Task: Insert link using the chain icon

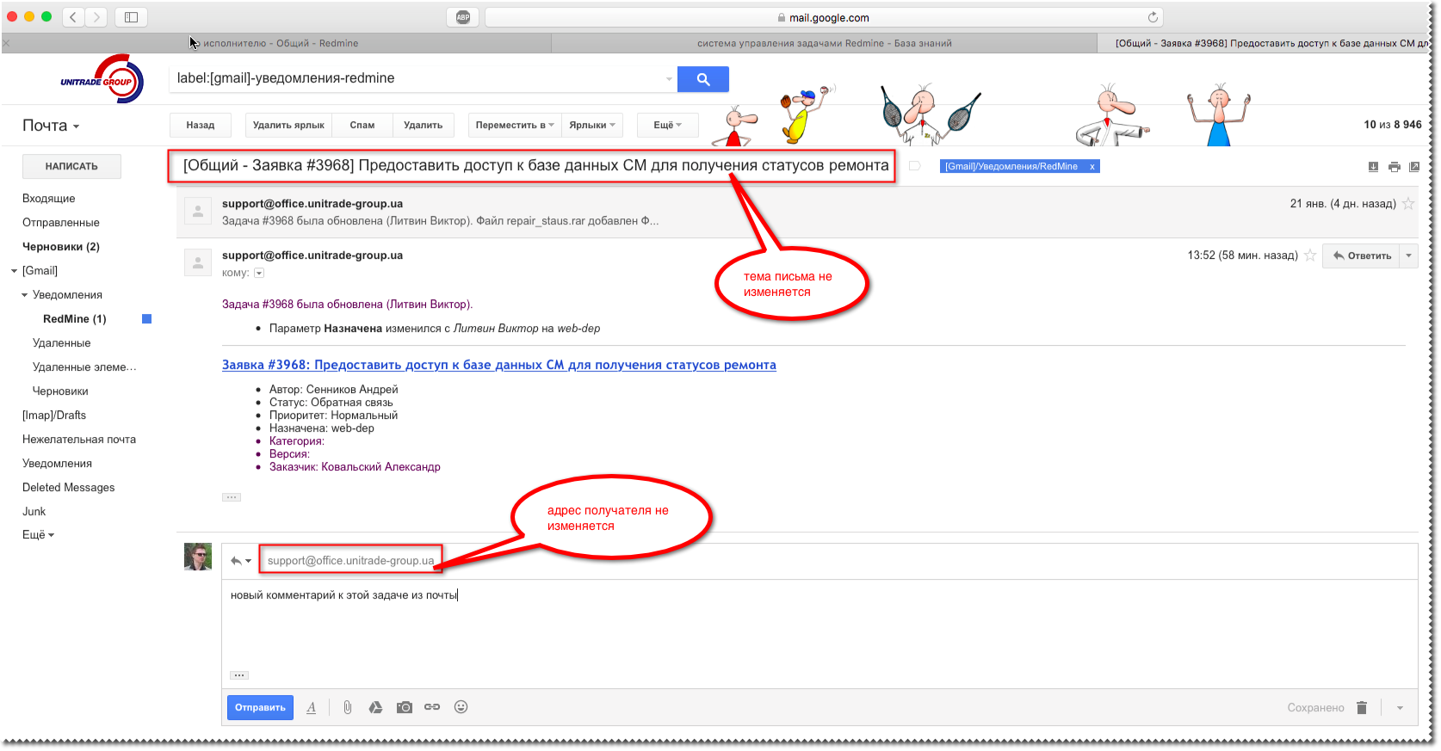Action: click(432, 707)
